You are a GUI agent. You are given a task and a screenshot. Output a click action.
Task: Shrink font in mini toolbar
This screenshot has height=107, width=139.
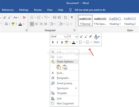pyautogui.click(x=86, y=37)
